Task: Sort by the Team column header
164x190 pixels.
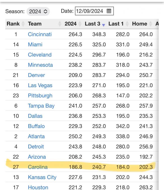Action: [35, 24]
